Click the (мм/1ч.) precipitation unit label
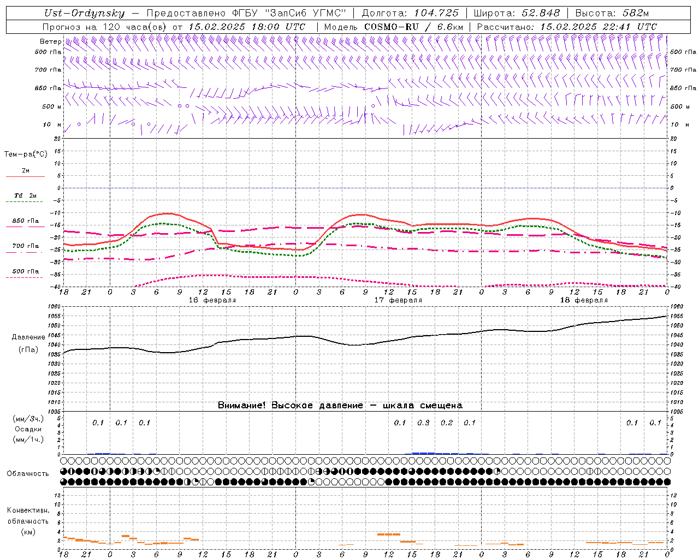This screenshot has height=559, width=699. [28, 439]
